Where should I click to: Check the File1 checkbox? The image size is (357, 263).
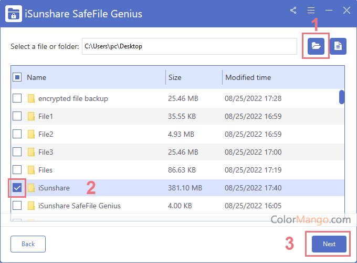pyautogui.click(x=17, y=116)
